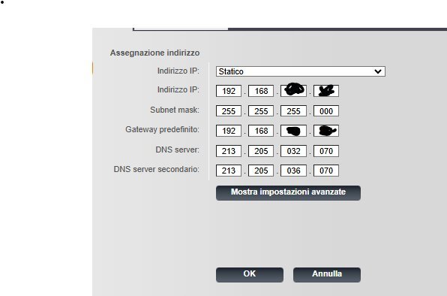Click the 213 field of primary DNS server
The image size is (447, 296).
(229, 151)
